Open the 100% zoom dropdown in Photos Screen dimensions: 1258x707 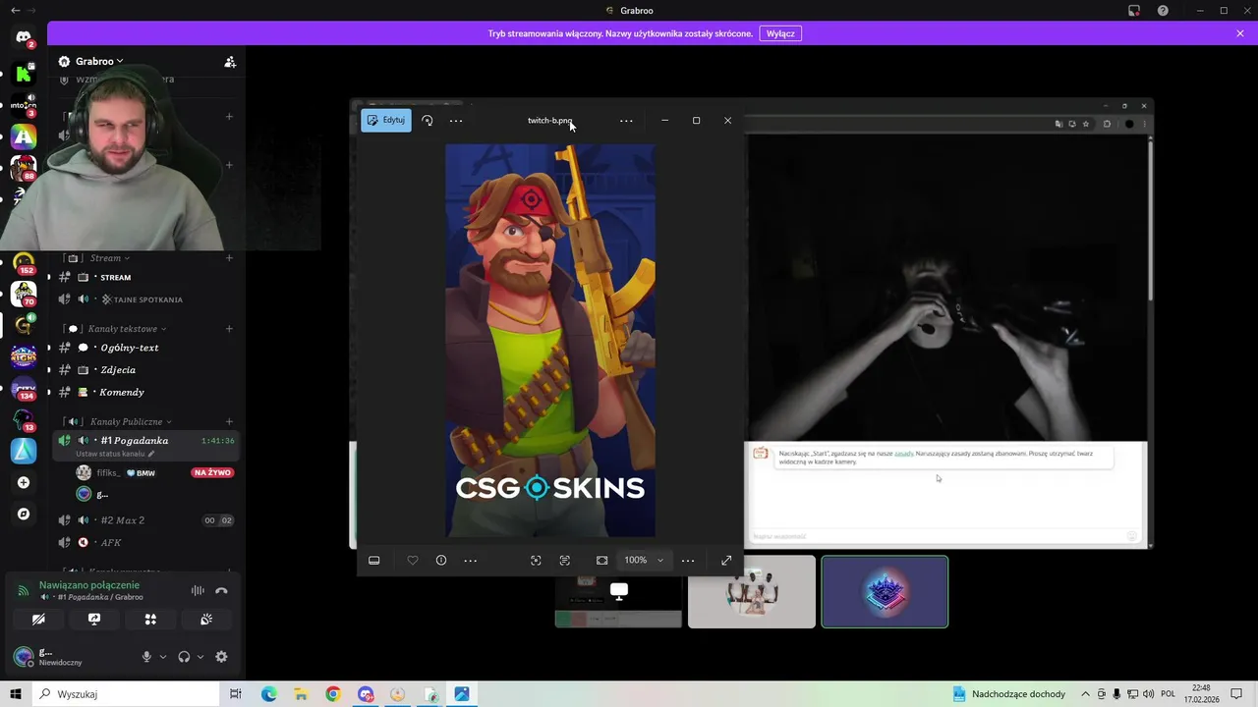click(644, 561)
